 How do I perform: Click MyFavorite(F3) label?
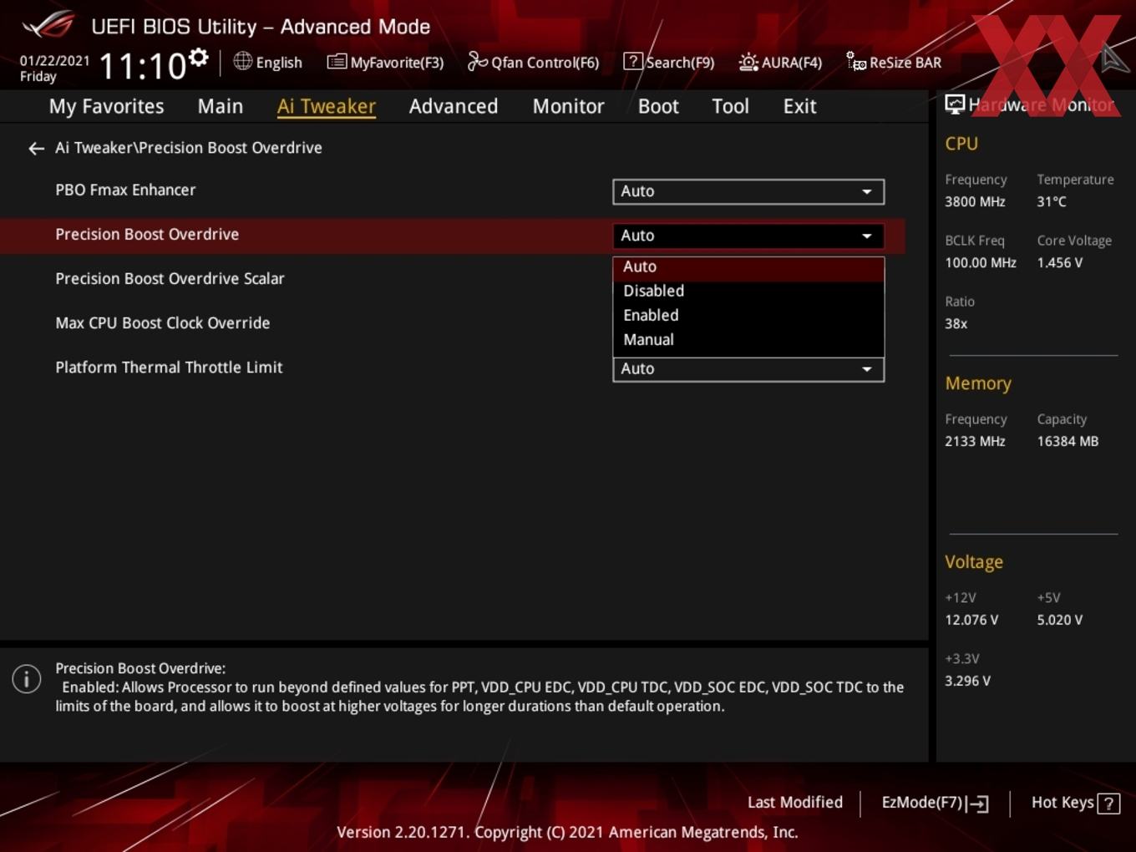(397, 63)
